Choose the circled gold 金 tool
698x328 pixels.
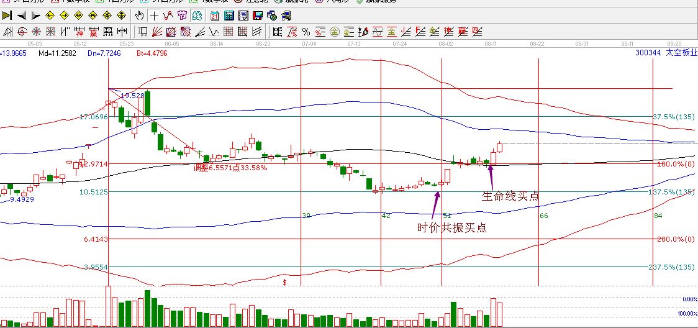[335, 31]
